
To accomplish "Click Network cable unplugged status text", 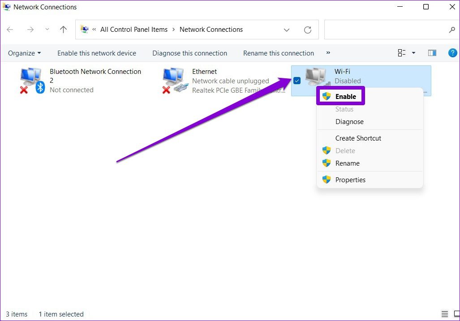I will click(231, 81).
